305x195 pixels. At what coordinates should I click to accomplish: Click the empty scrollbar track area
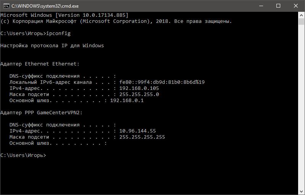coord(302,106)
